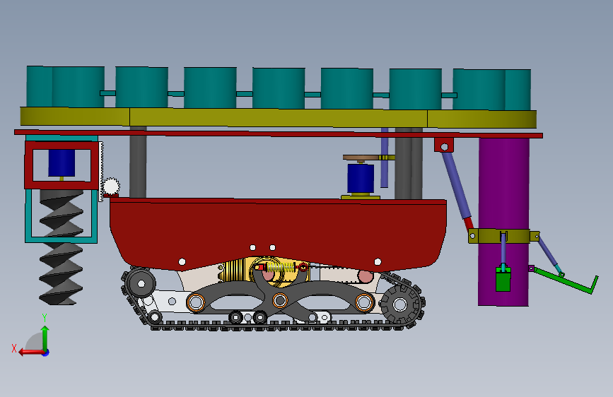Select the long olive-yellow platform beam
Screen dimensions: 613x397
(x=279, y=117)
